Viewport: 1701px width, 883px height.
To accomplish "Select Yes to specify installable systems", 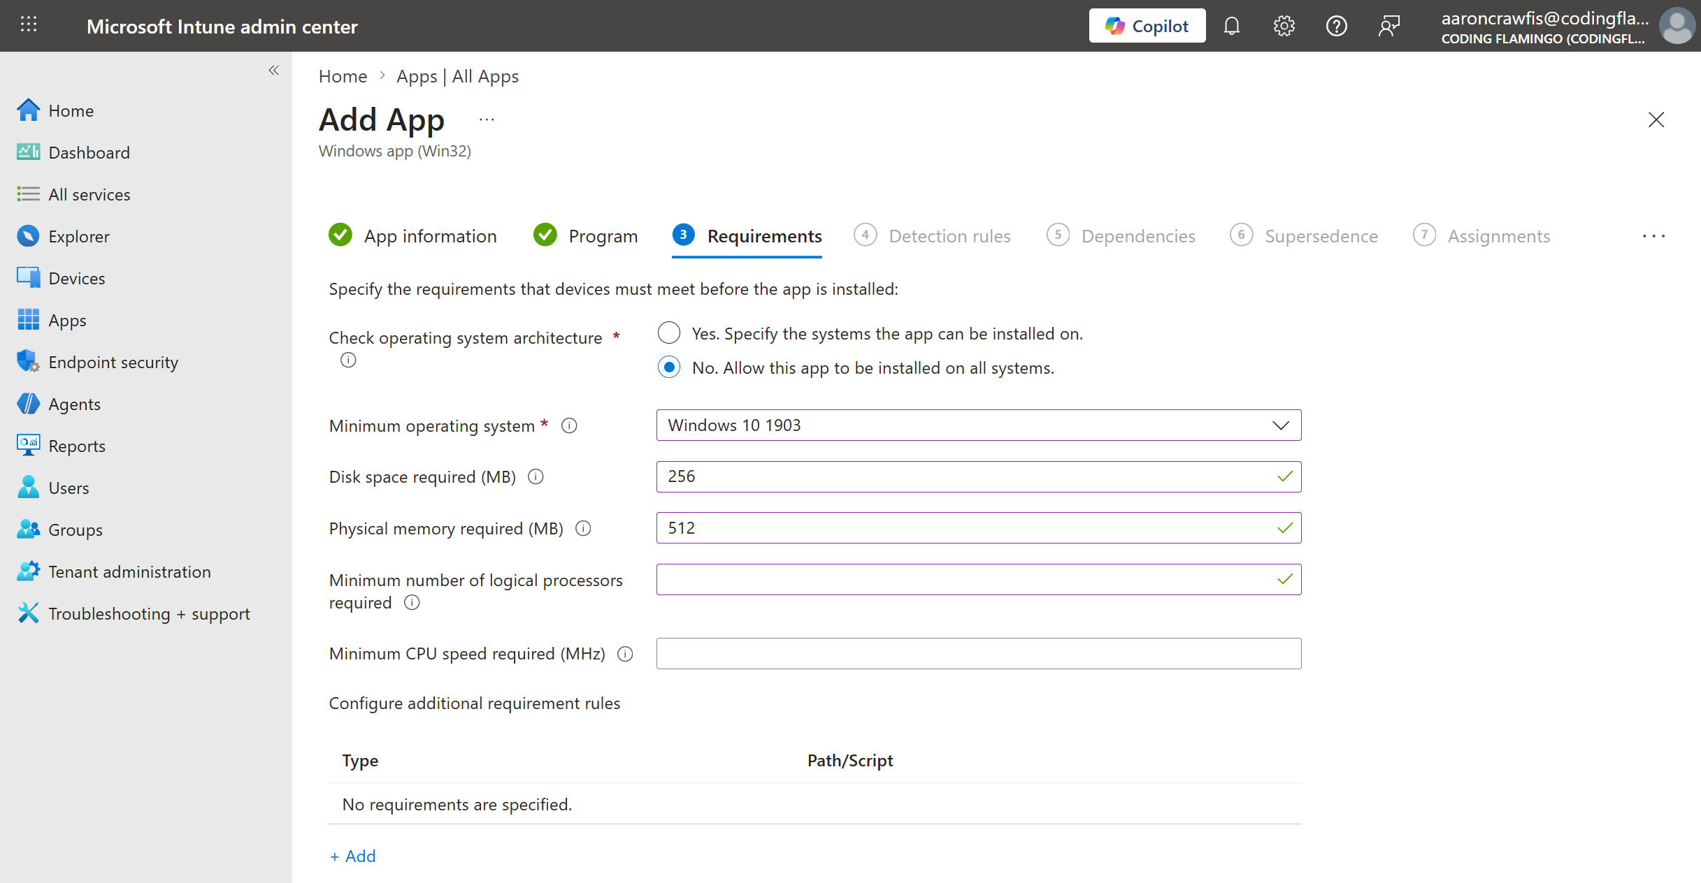I will [x=669, y=333].
